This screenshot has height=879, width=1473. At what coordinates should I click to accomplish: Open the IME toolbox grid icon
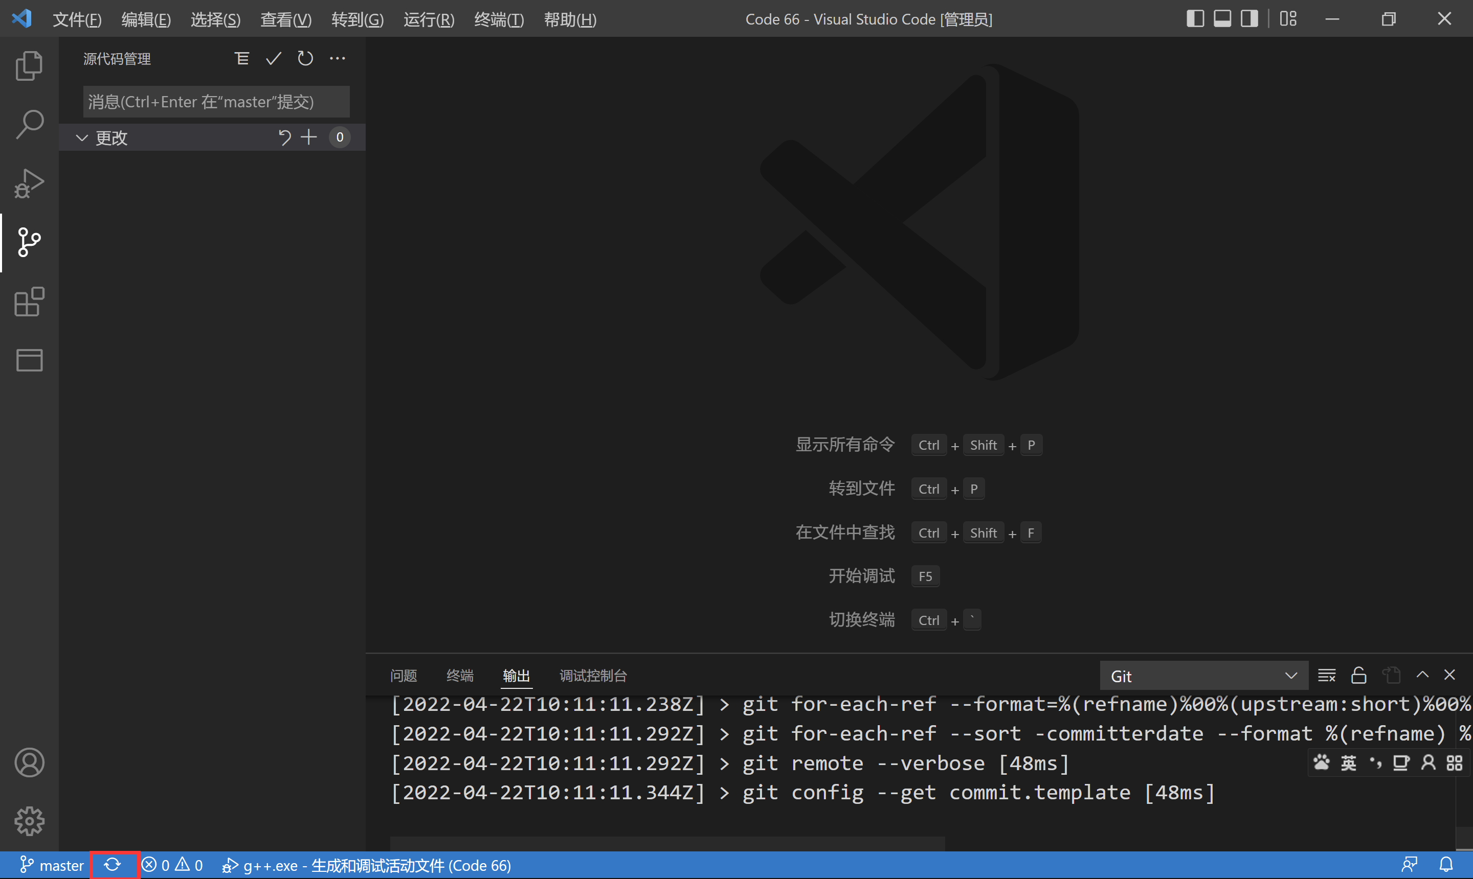[1454, 763]
